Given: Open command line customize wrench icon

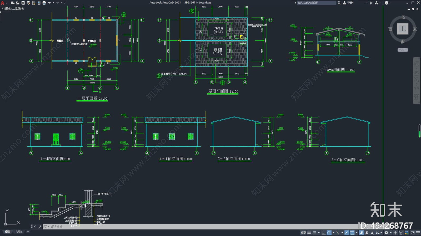Looking at the screenshot, I should 40,227.
